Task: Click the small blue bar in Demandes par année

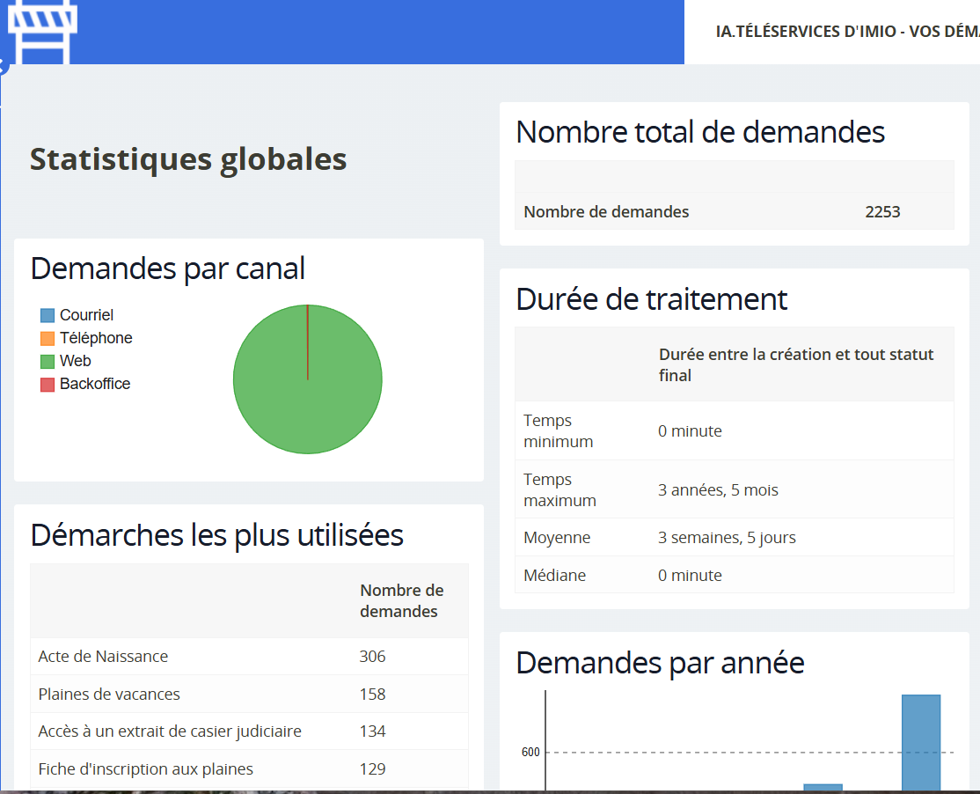Action: [x=823, y=786]
